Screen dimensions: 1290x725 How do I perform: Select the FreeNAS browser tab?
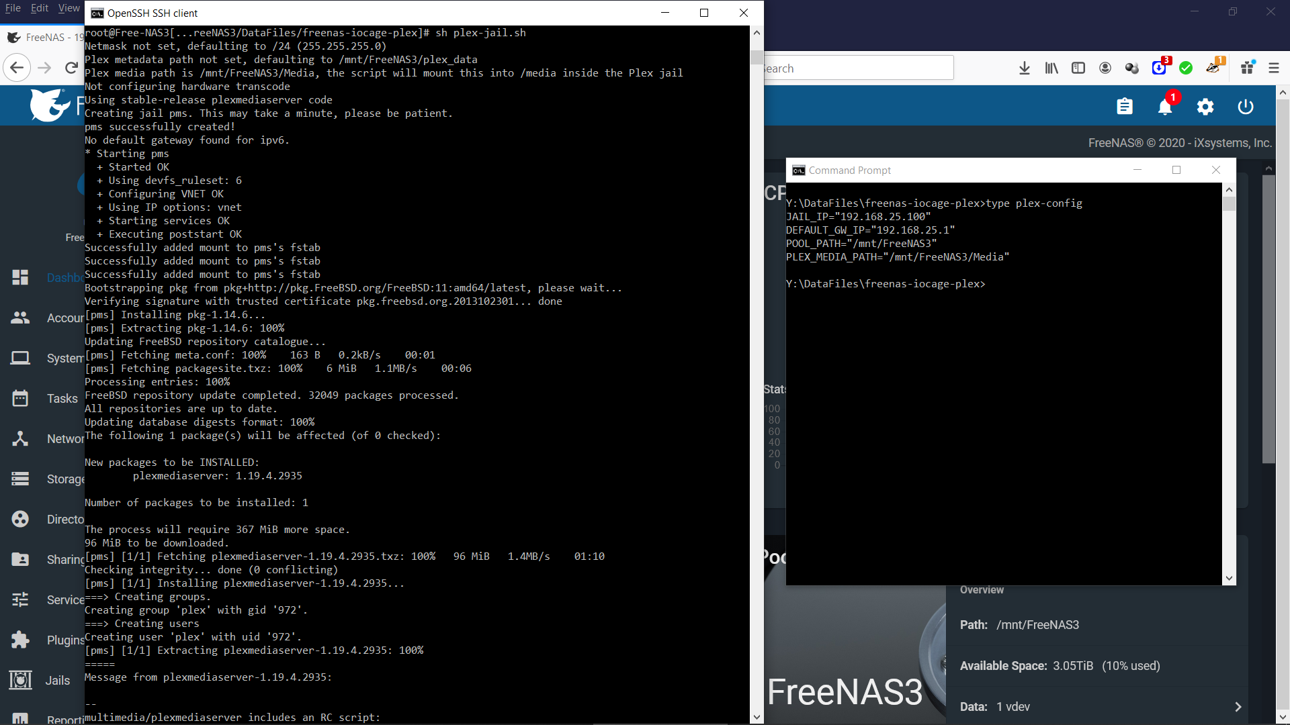click(44, 38)
